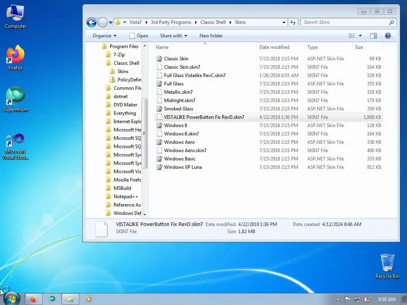
Task: Click the Help question mark icon
Action: click(x=388, y=36)
